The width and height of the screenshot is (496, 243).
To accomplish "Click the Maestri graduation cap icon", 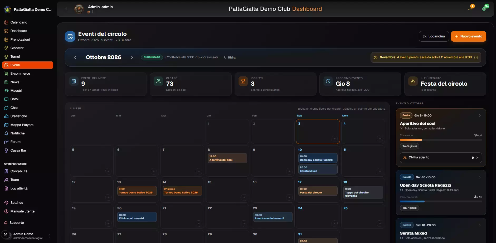I will (x=6, y=91).
